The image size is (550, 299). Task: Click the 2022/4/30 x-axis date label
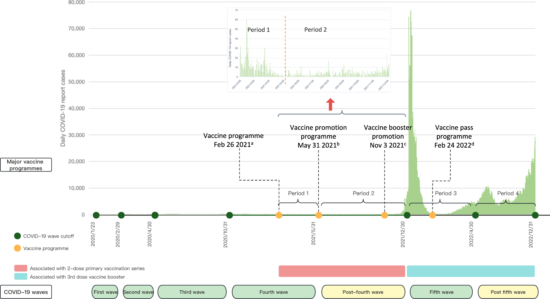pos(471,234)
